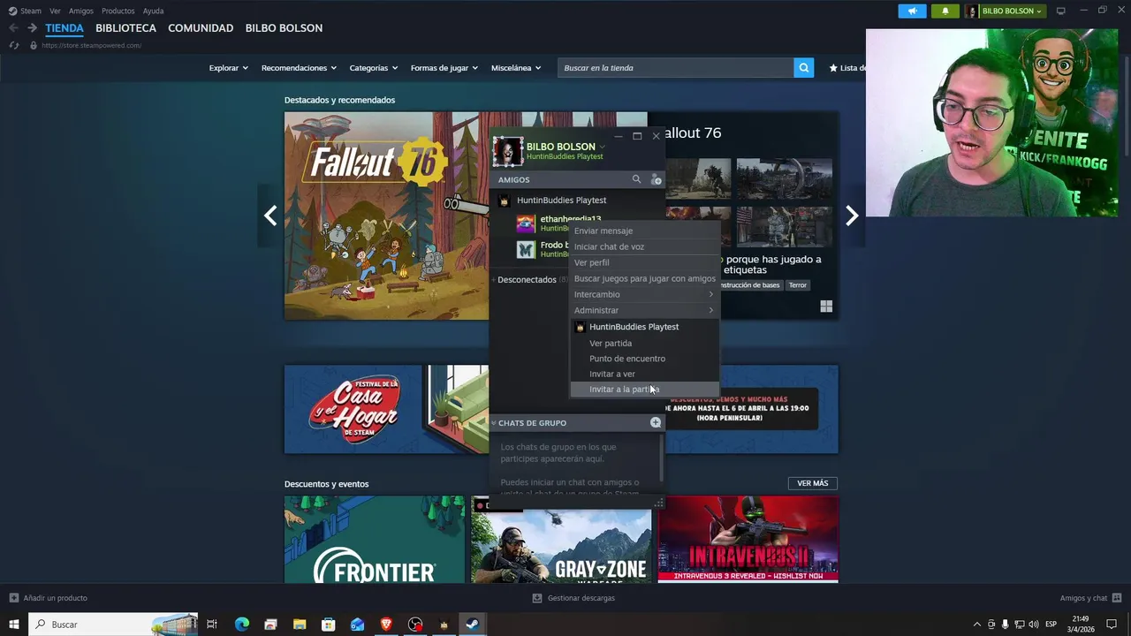Screen dimensions: 1131x636
Task: Click the add friend icon
Action: point(656,179)
